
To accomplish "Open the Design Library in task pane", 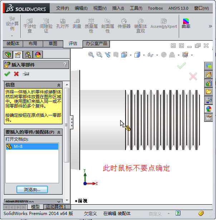I will coord(209,83).
